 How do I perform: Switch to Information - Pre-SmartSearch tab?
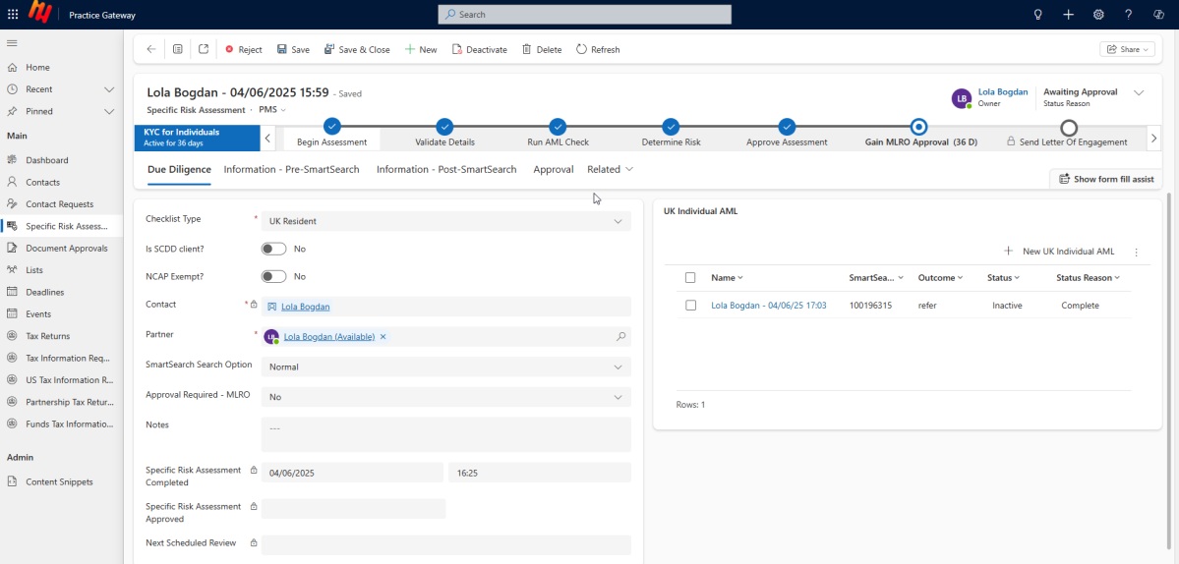(292, 170)
